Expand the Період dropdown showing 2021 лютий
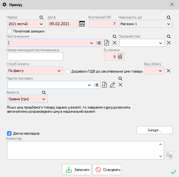 pos(26,24)
